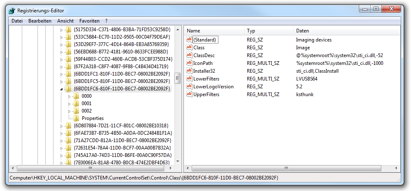This screenshot has width=411, height=191.
Task: Open the Bearbeiten menu
Action: coord(40,21)
